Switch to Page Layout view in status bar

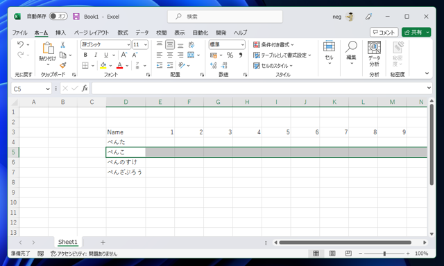(332, 254)
